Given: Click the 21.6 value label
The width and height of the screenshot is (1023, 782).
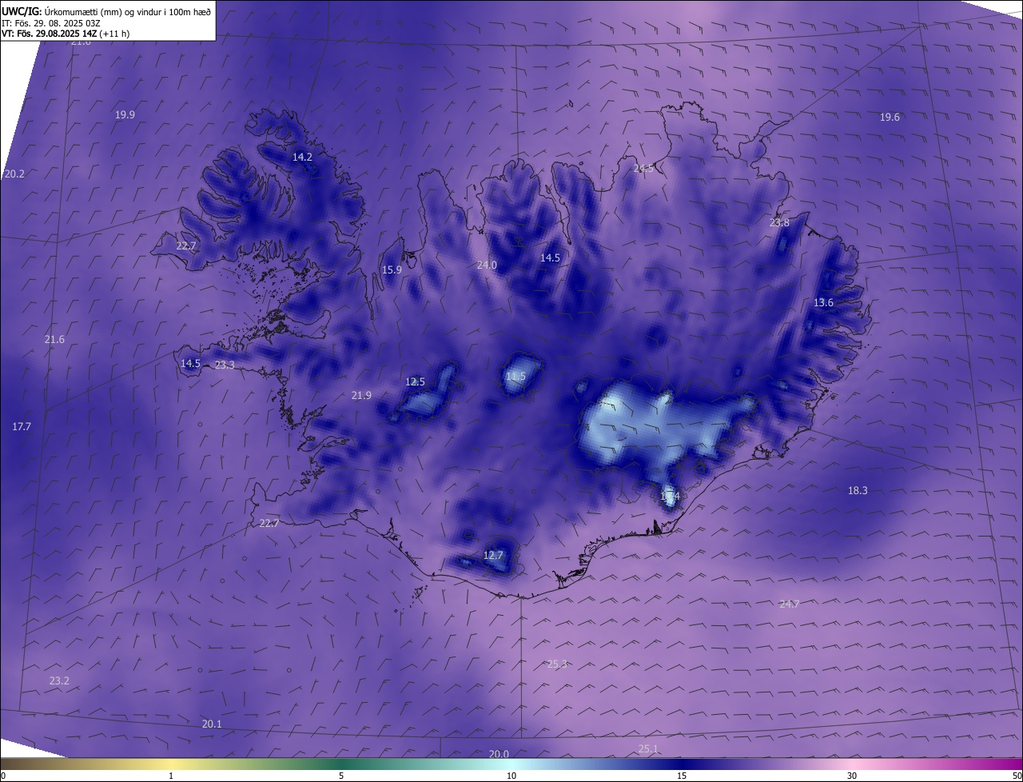Looking at the screenshot, I should tap(54, 340).
